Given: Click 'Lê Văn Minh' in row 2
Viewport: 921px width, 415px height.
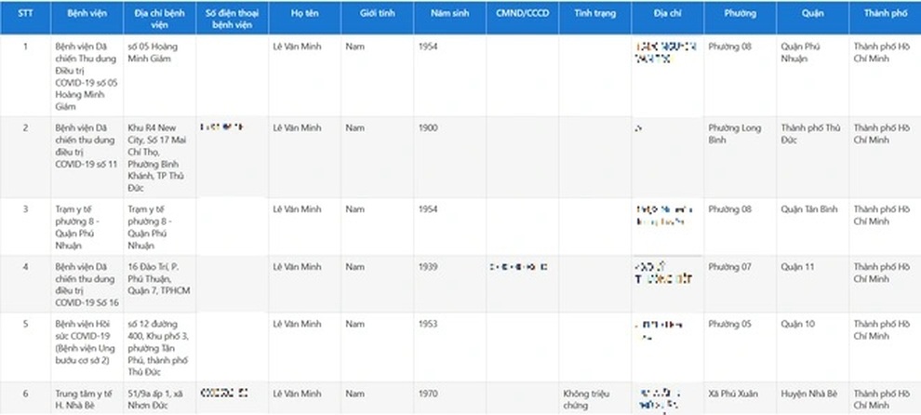Looking at the screenshot, I should (297, 127).
